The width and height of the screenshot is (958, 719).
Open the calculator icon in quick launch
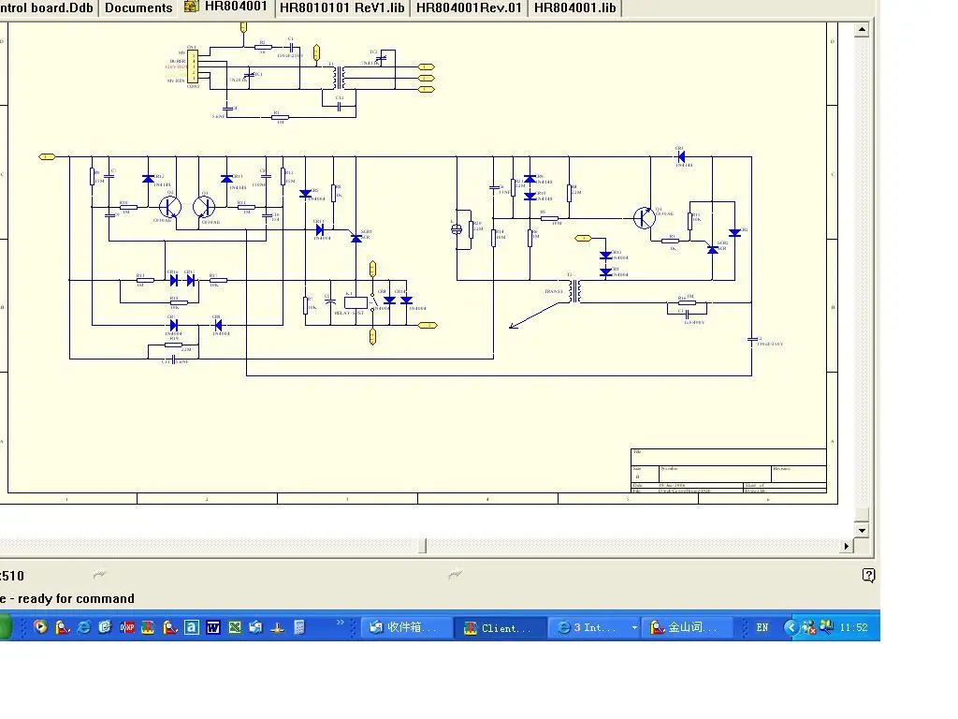(x=298, y=627)
